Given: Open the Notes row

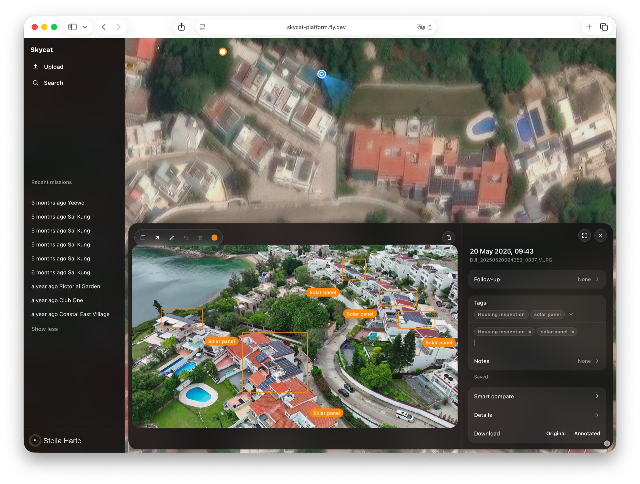Looking at the screenshot, I should pyautogui.click(x=537, y=361).
